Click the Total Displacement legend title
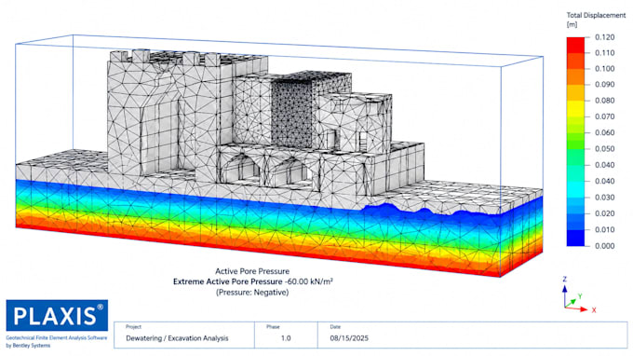Screen dimensions: 633x356 click(x=596, y=15)
